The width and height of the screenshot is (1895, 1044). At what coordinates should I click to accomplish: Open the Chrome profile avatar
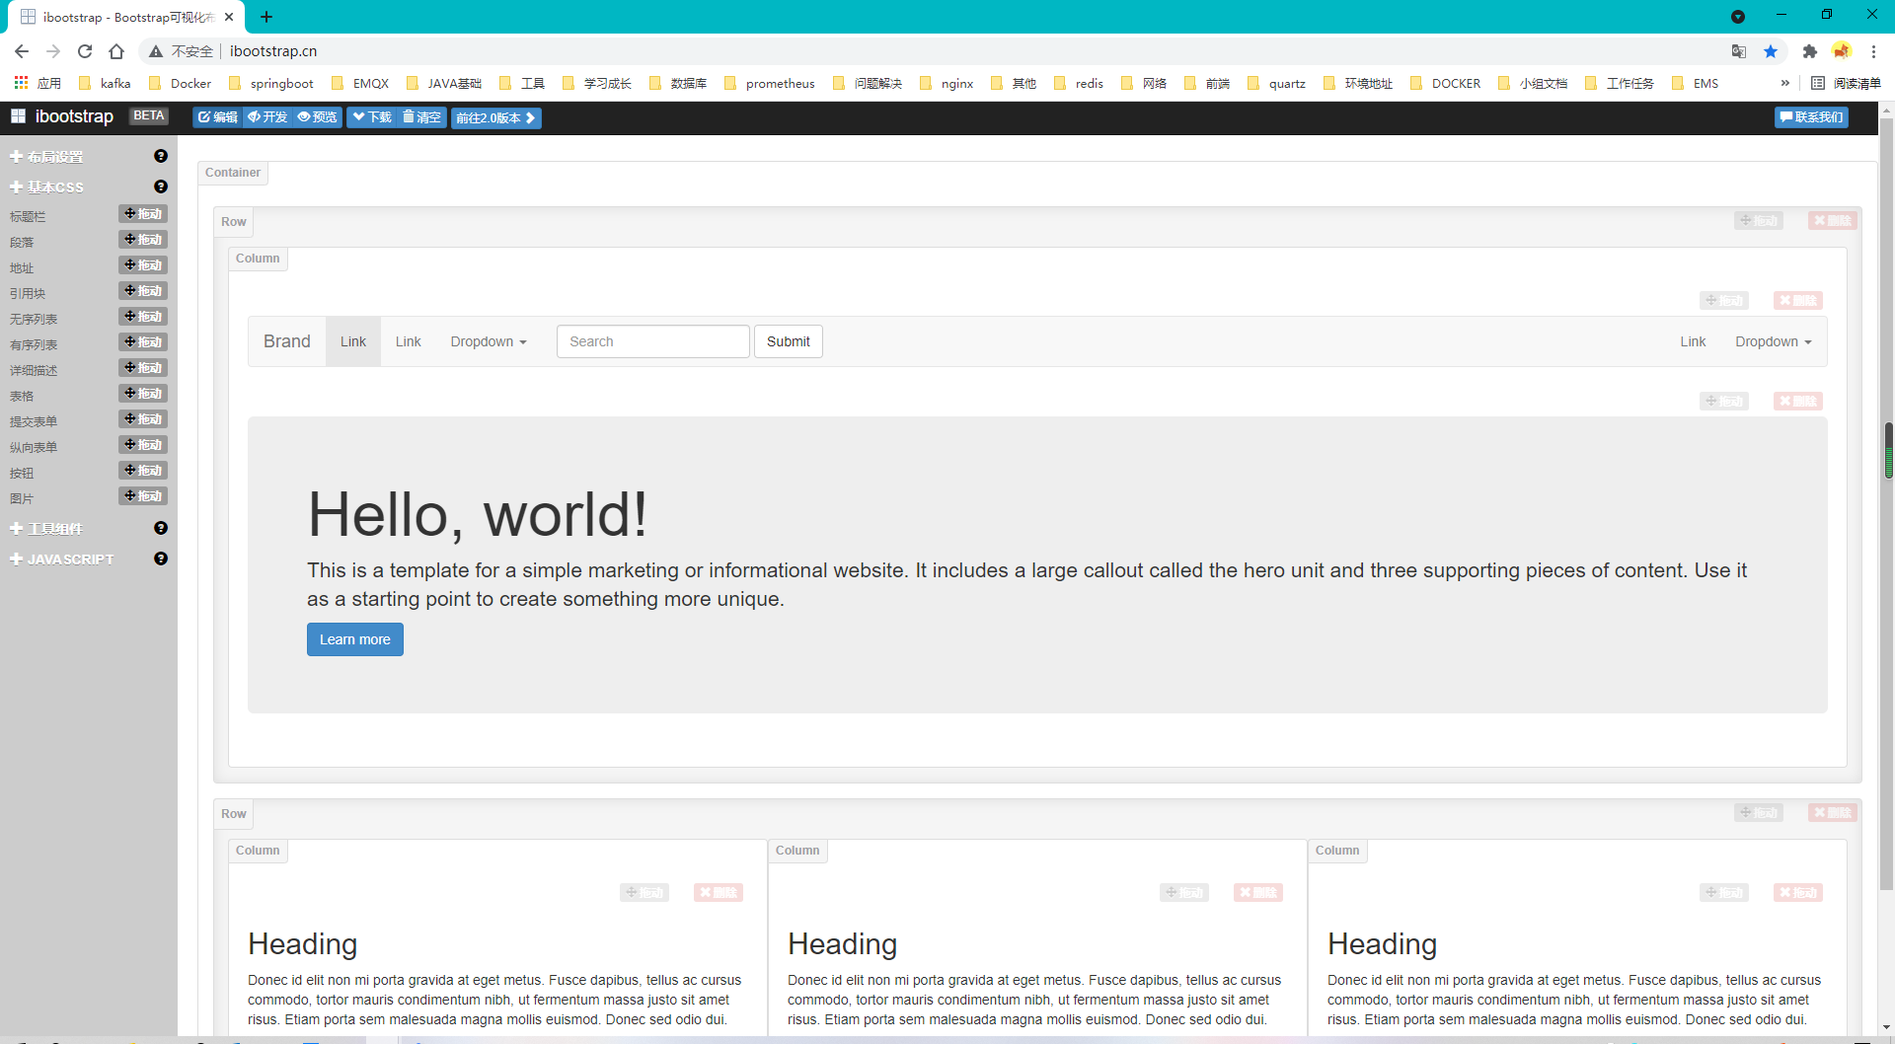pyautogui.click(x=1842, y=51)
